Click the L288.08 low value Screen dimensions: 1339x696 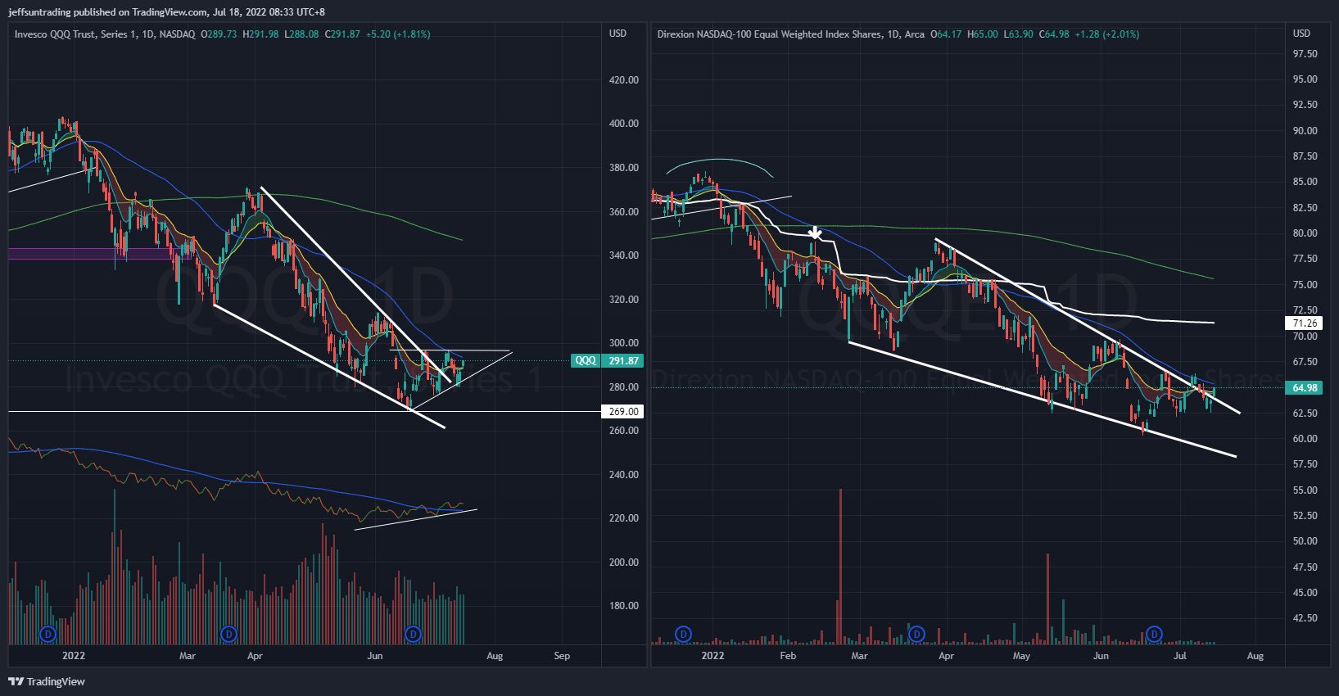click(x=302, y=34)
